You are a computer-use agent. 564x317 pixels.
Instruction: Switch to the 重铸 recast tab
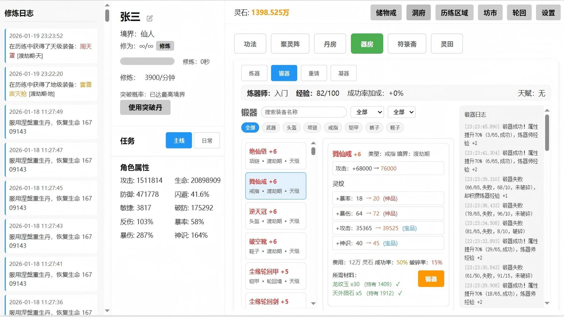(314, 73)
